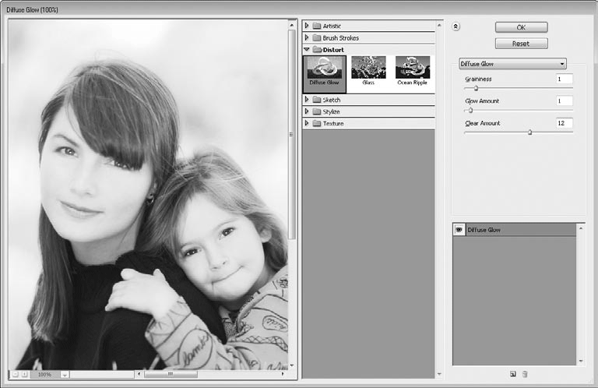
Task: Collapse the filter gallery with double-chevron icon
Action: click(456, 26)
